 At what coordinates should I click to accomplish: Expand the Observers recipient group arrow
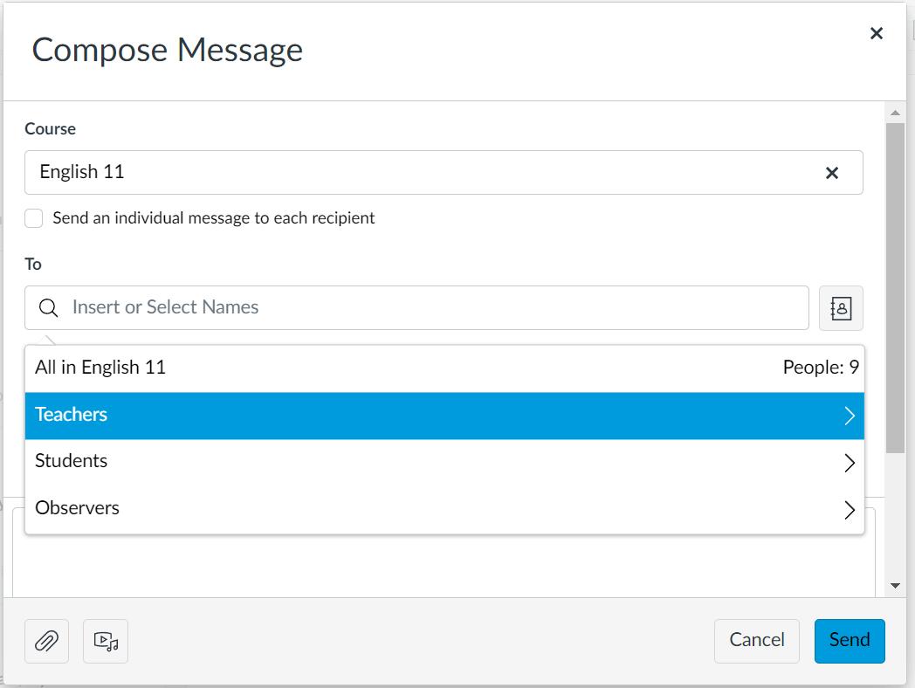[x=850, y=510]
